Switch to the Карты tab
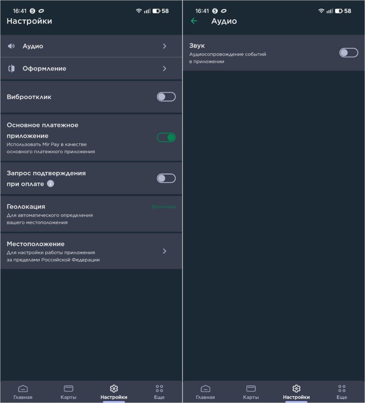 coord(69,392)
